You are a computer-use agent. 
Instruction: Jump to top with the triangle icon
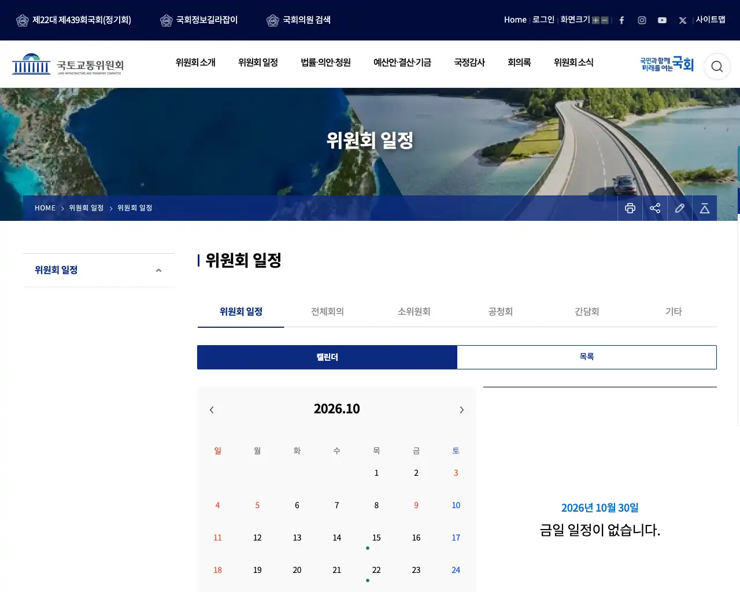tap(705, 208)
